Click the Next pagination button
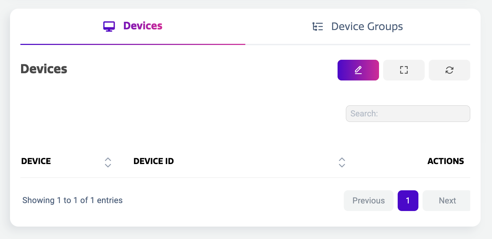Image resolution: width=492 pixels, height=239 pixels. click(x=447, y=200)
